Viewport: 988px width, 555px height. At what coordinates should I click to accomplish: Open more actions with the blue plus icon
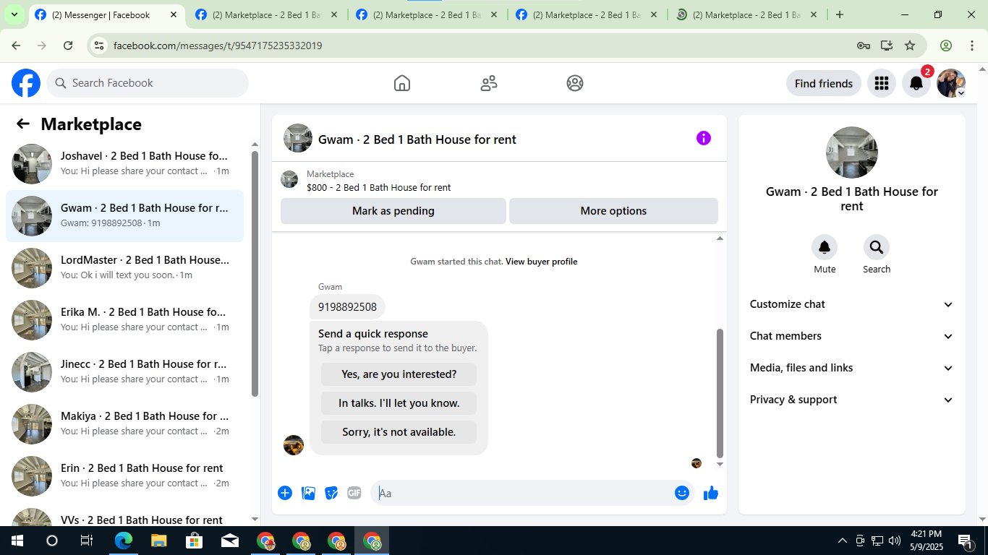click(x=285, y=493)
